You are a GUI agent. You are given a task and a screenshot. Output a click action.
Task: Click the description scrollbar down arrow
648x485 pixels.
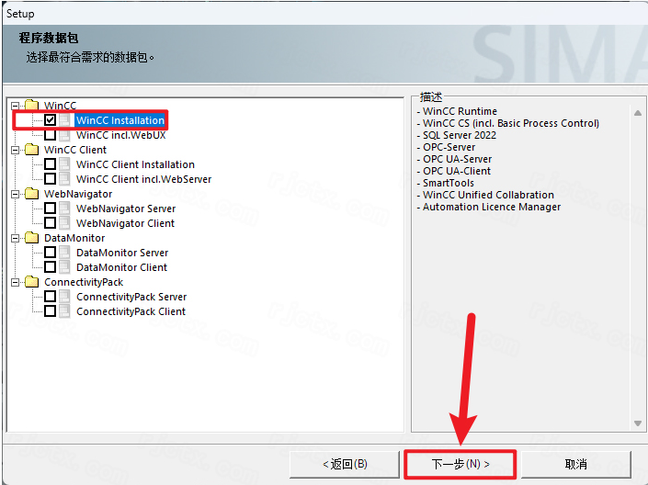click(638, 423)
